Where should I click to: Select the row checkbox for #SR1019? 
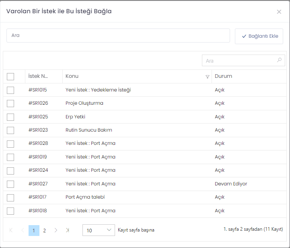point(10,157)
